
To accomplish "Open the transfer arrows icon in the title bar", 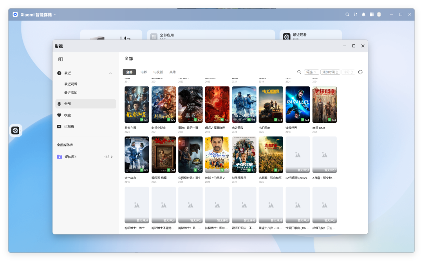I will pos(355,14).
